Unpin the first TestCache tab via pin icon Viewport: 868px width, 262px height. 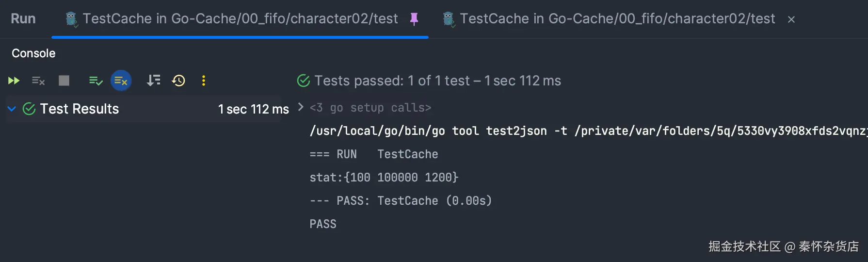point(414,19)
